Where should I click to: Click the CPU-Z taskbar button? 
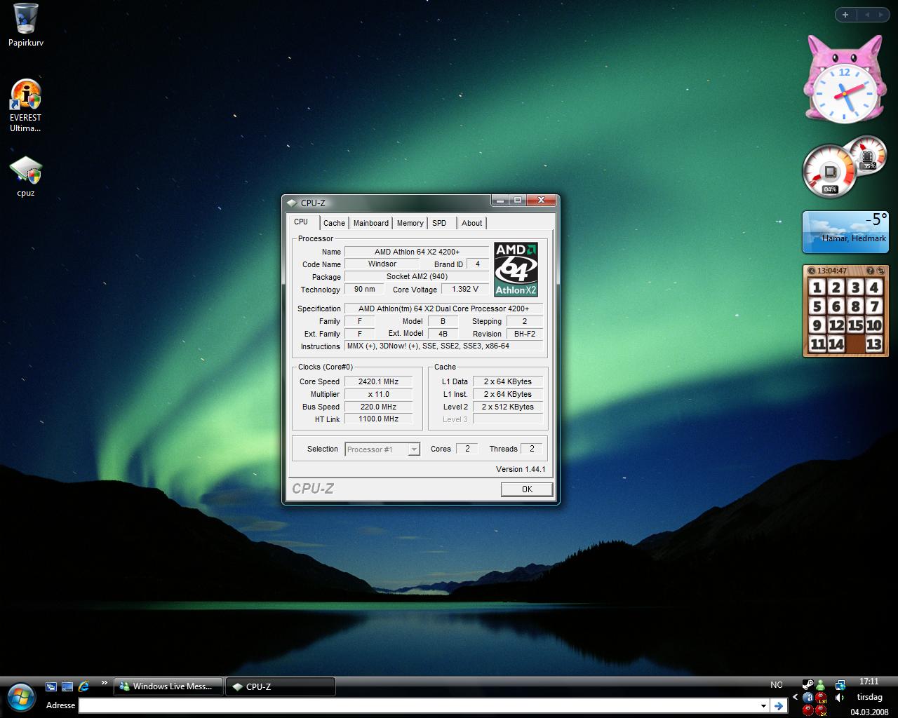click(281, 686)
